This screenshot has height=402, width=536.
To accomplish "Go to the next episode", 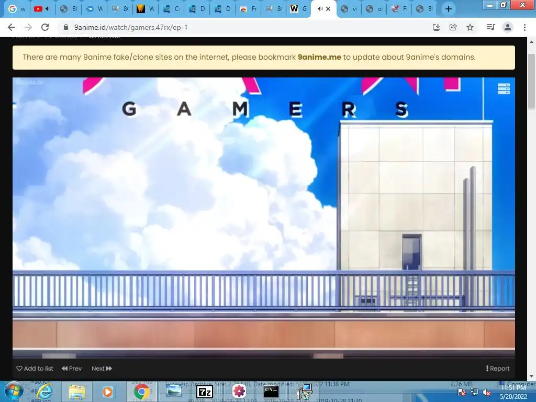I will point(102,368).
